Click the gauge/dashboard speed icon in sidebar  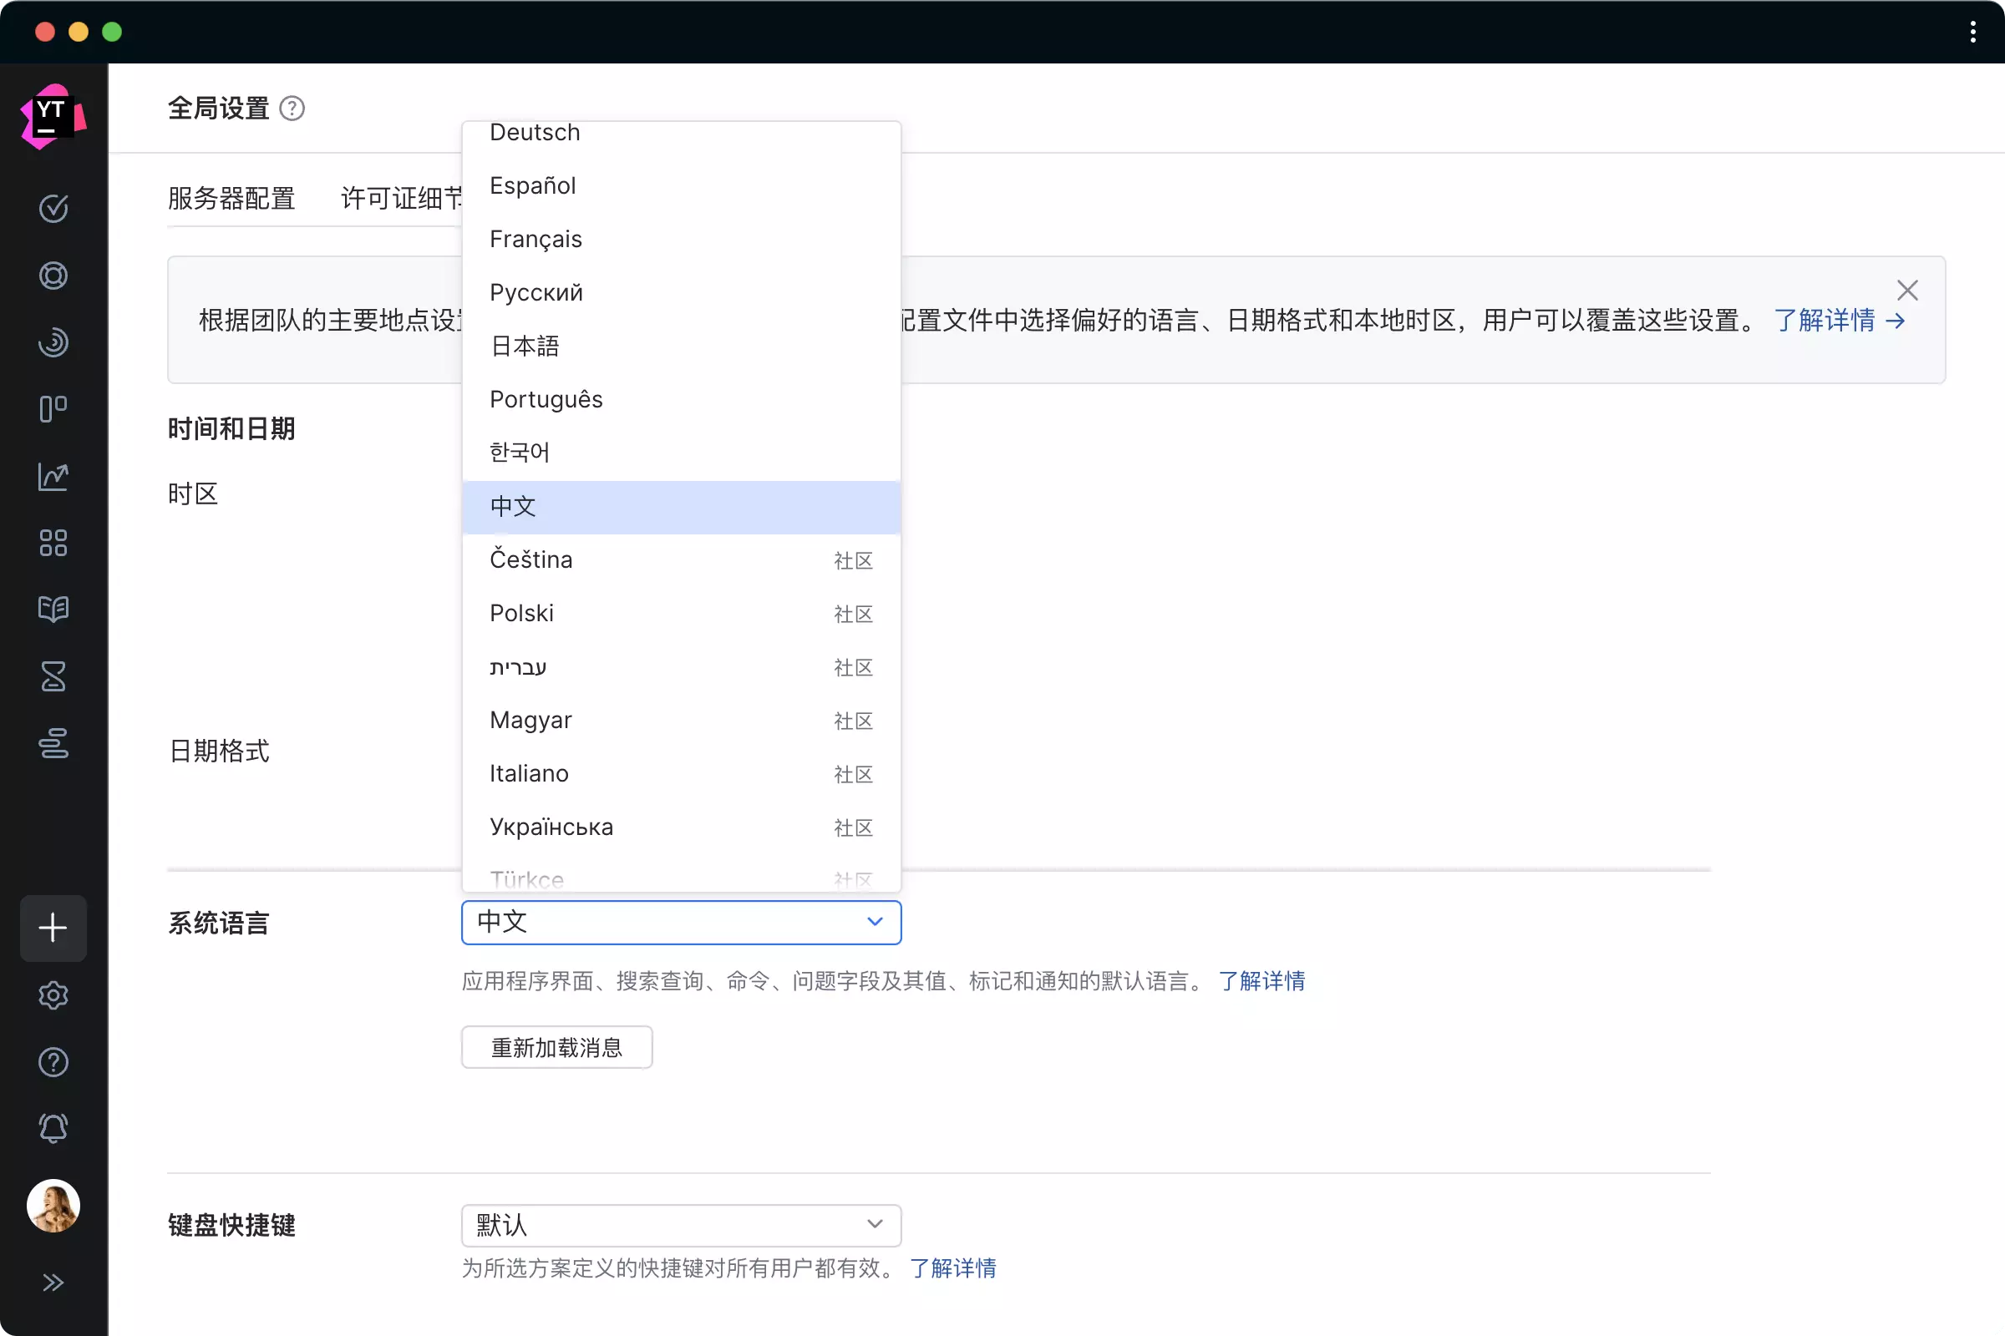[53, 342]
